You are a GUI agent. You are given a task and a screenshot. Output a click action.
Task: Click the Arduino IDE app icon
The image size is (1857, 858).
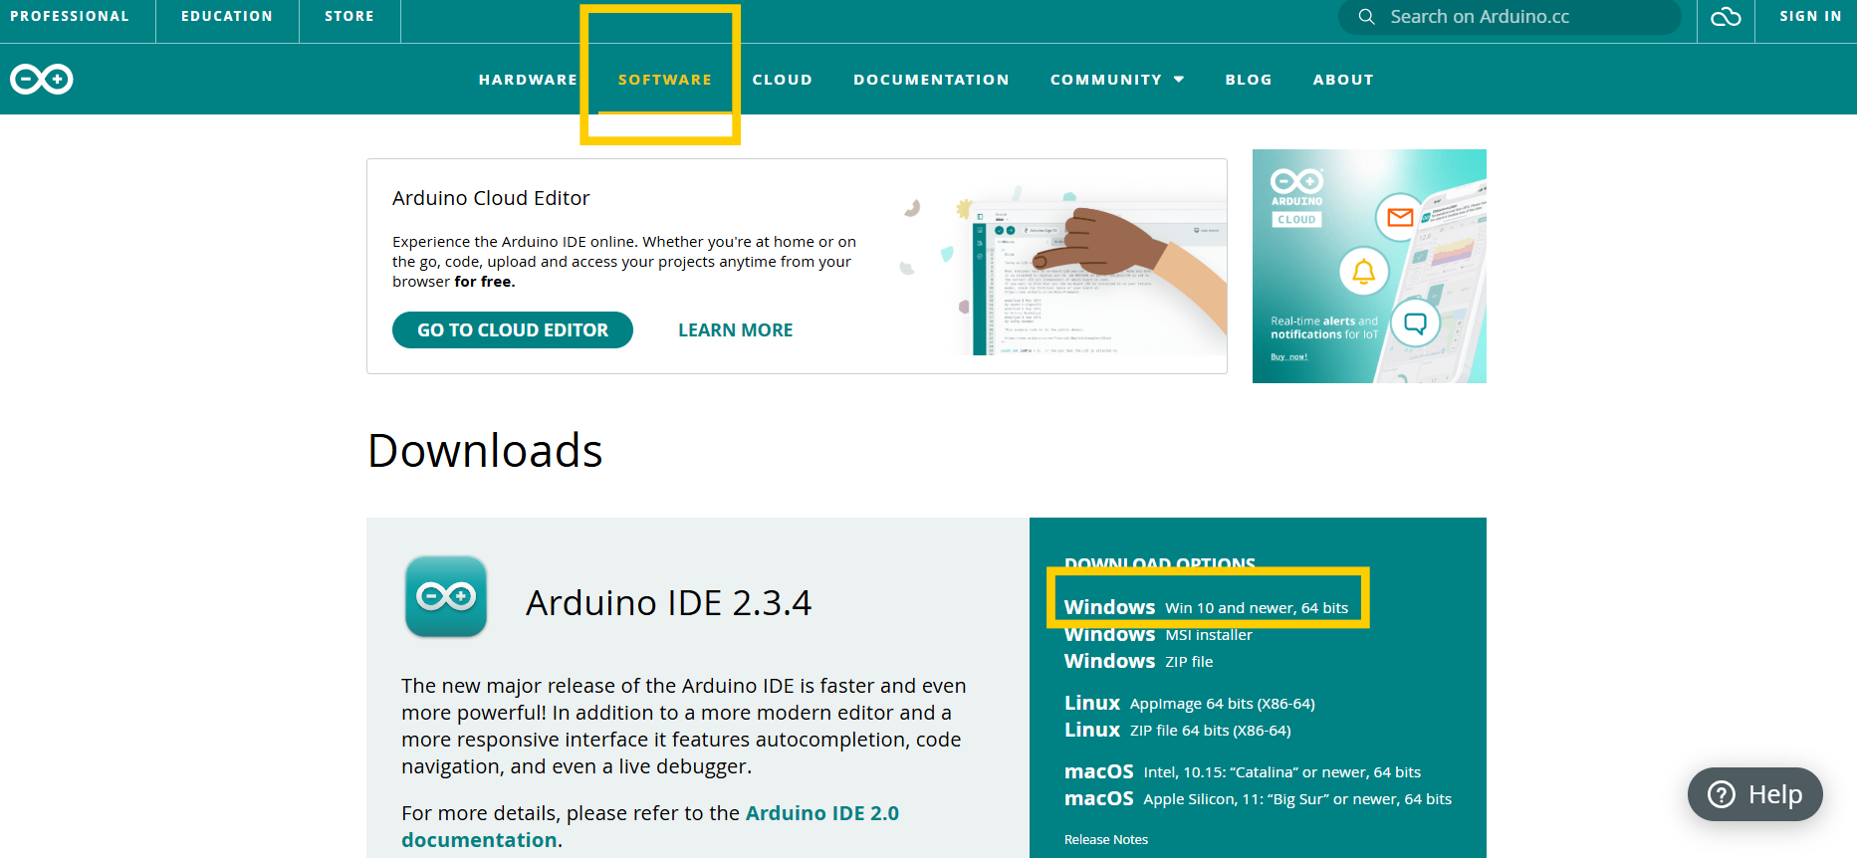click(446, 596)
